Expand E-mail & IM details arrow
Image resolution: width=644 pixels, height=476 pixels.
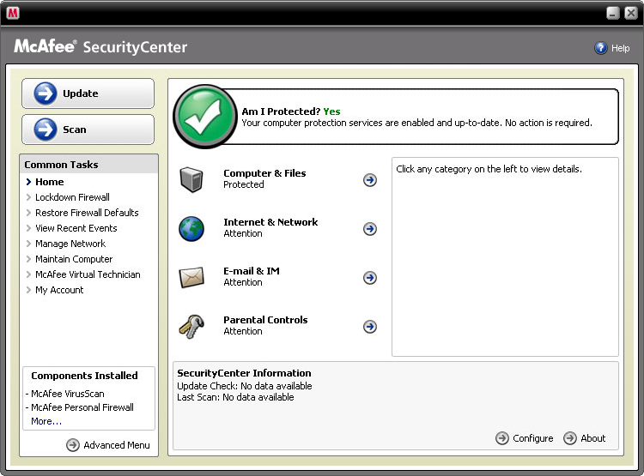(x=370, y=278)
